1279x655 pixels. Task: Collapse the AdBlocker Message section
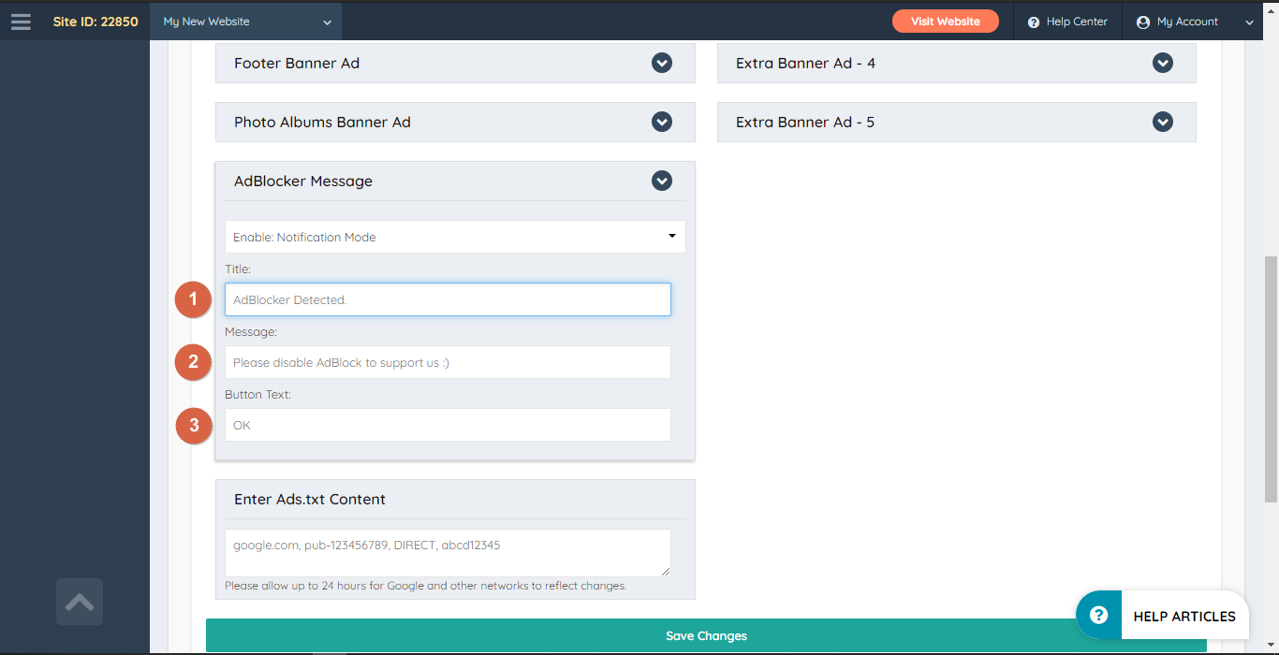tap(661, 181)
